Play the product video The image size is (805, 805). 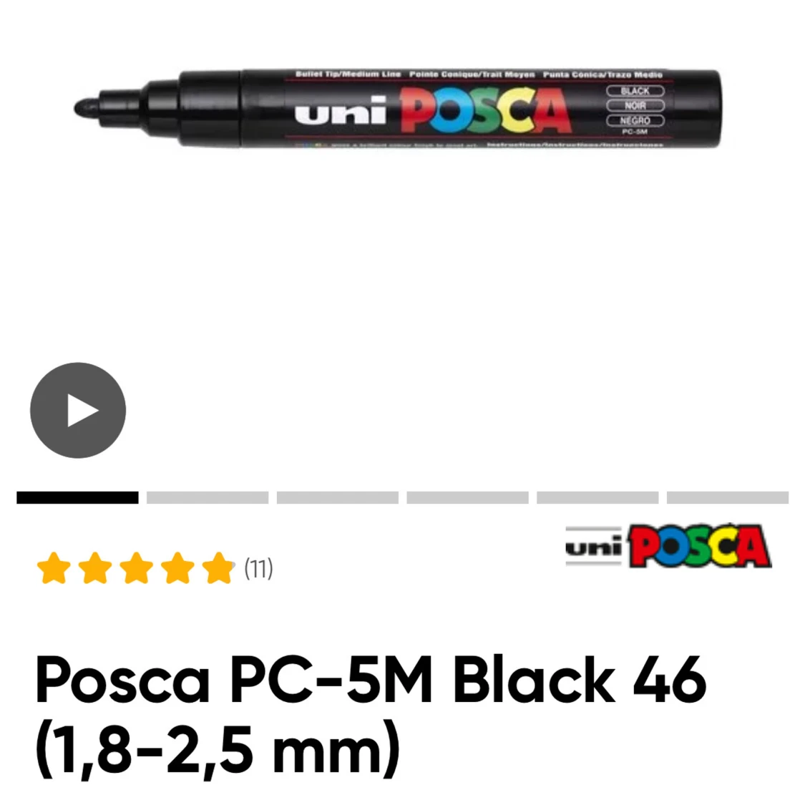(78, 410)
